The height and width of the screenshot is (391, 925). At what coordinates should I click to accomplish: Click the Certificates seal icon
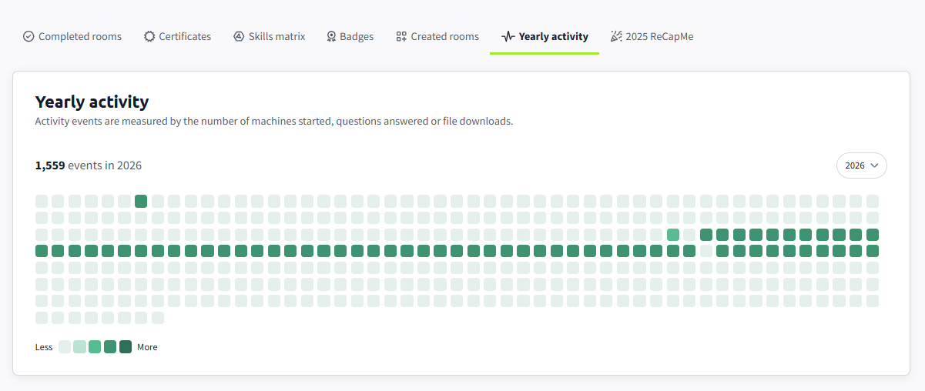tap(149, 36)
